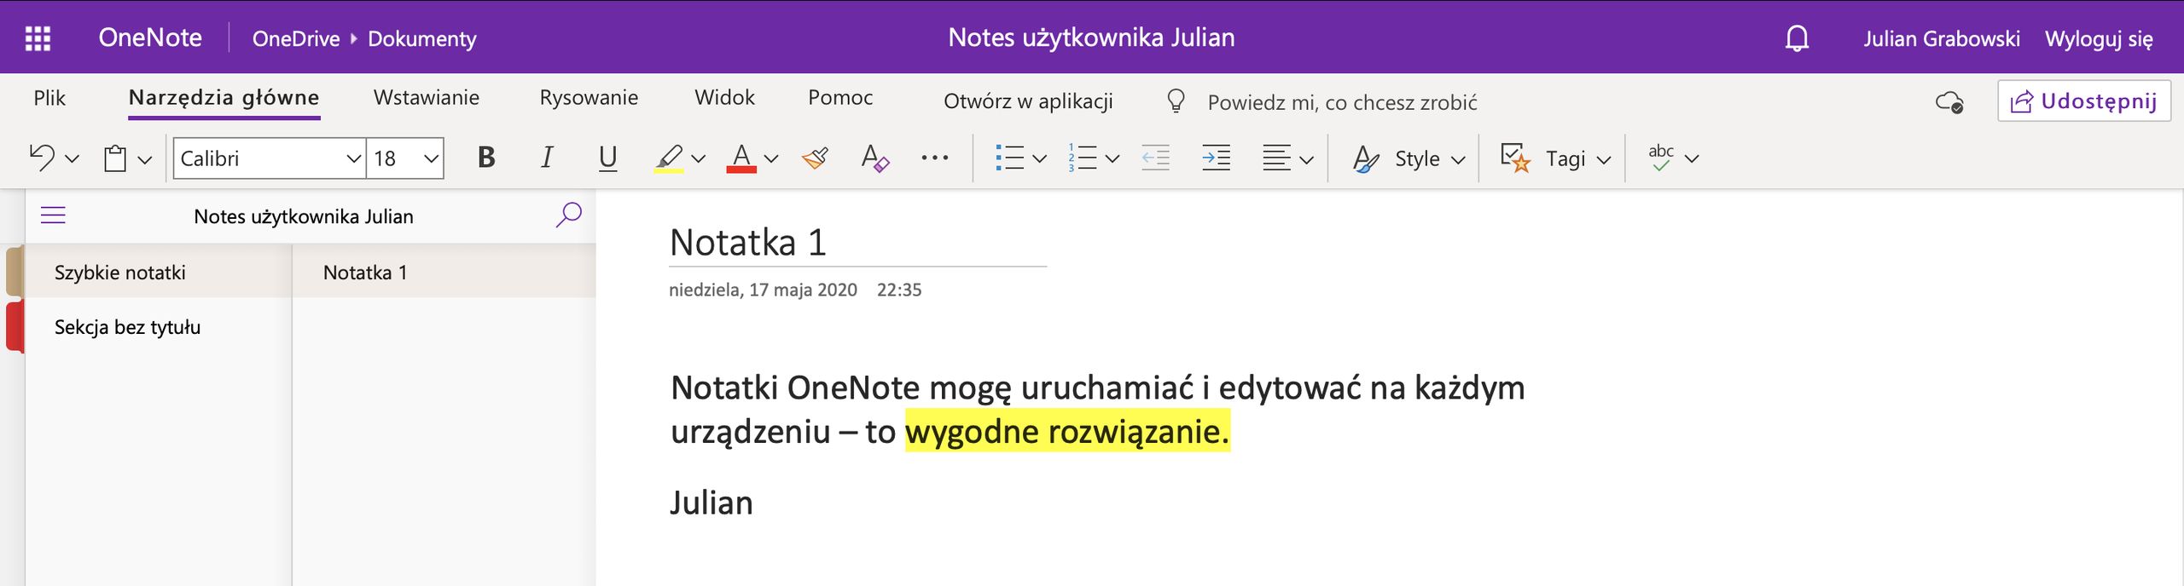The image size is (2184, 586).
Task: Click the numbered list icon
Action: pos(1083,158)
